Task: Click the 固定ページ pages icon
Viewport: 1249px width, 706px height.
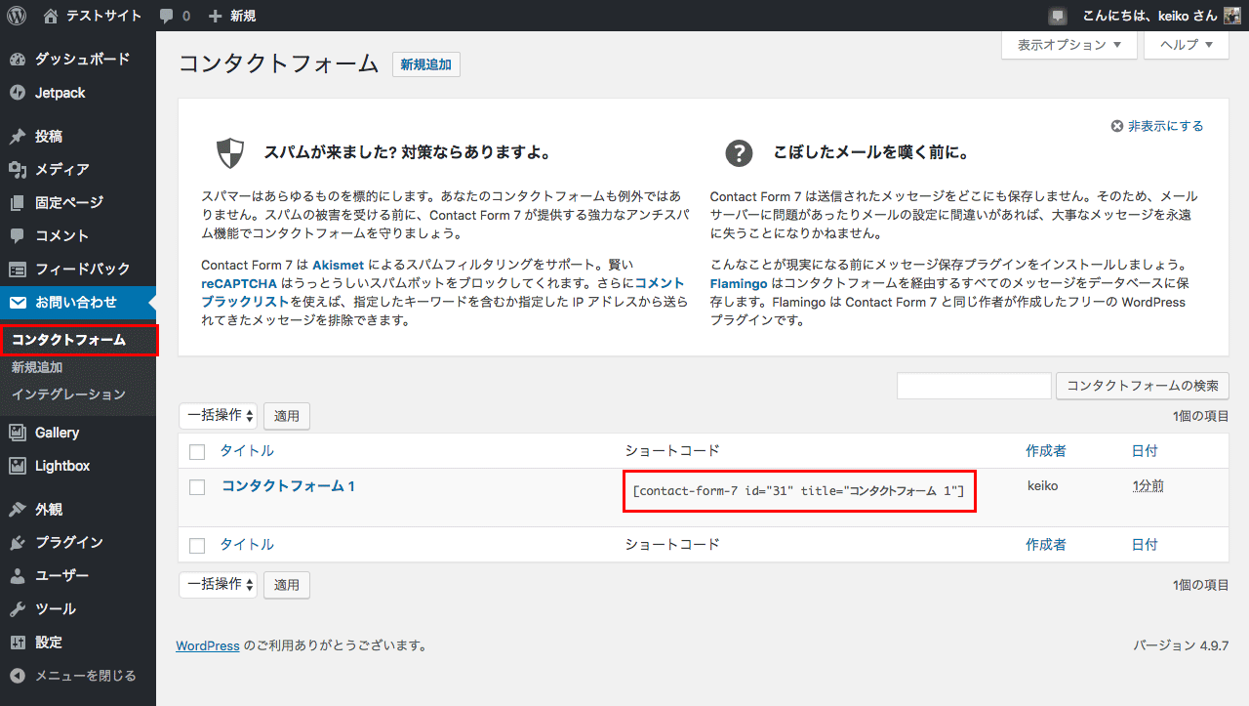Action: pyautogui.click(x=18, y=203)
